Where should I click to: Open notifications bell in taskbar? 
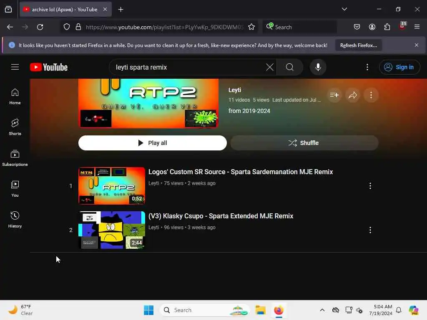399,310
